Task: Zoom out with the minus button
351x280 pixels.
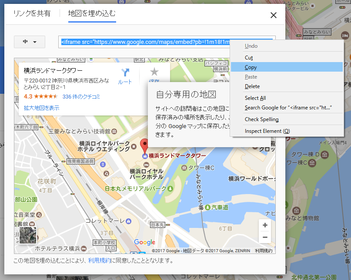Action: click(x=265, y=237)
